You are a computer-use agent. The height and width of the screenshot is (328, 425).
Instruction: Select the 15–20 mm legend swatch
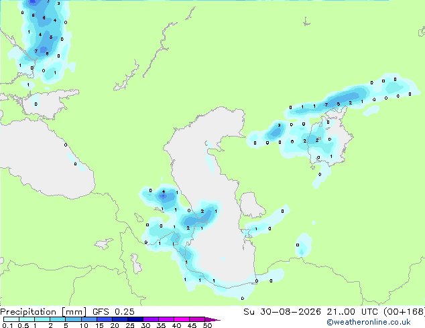coord(104,319)
